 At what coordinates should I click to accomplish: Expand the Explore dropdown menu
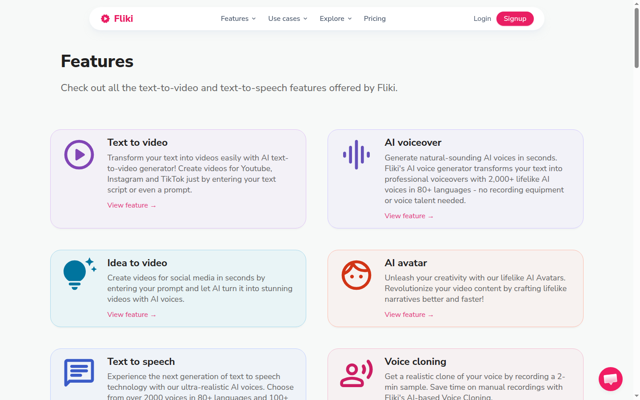pyautogui.click(x=336, y=19)
